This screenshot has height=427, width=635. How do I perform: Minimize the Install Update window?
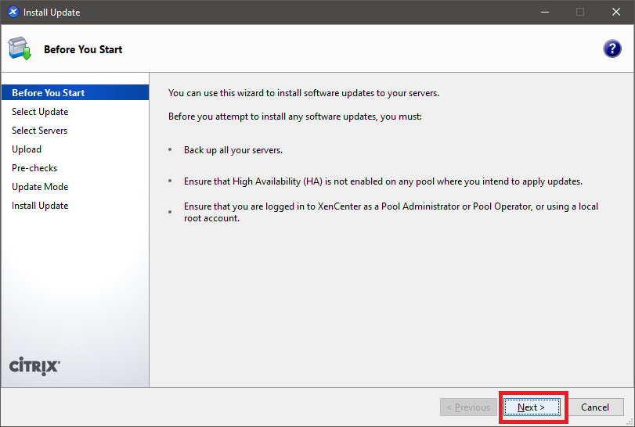point(544,12)
